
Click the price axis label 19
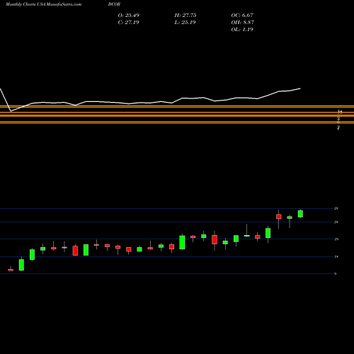tap(336, 239)
